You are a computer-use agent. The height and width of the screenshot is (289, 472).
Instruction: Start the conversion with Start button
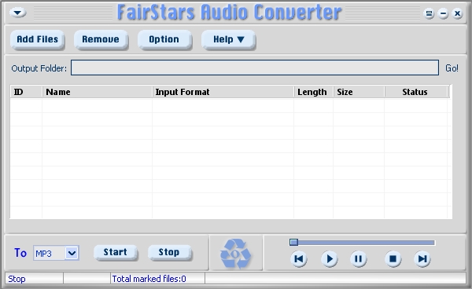pos(116,252)
